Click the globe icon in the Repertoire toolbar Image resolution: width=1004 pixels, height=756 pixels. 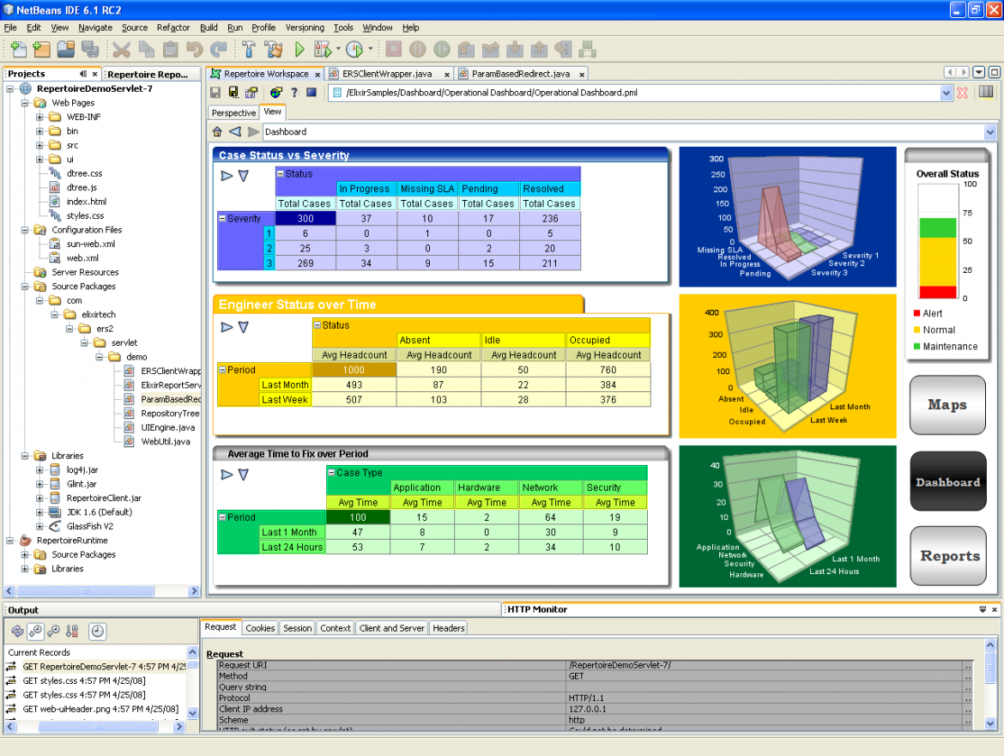click(x=275, y=93)
